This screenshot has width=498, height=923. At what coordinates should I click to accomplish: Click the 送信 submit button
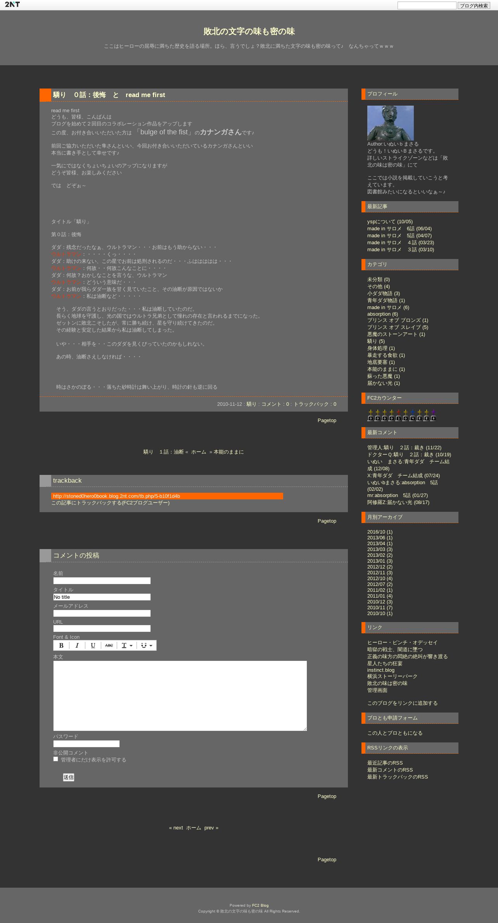pos(69,777)
